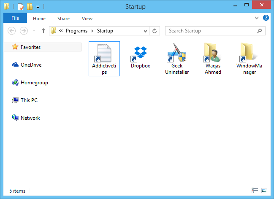Click the Search Startup input field
This screenshot has height=199, width=274.
211,31
